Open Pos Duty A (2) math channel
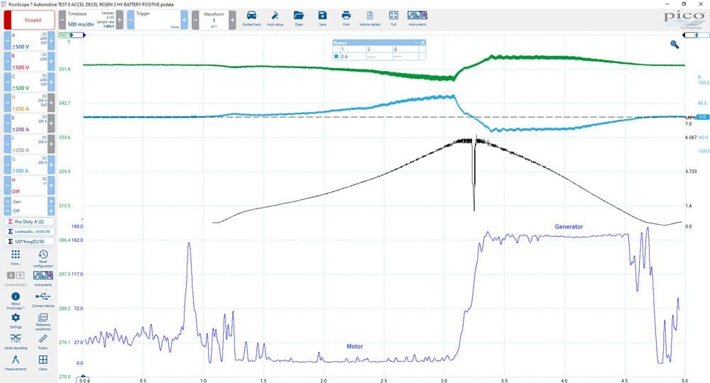Image resolution: width=710 pixels, height=383 pixels. tap(29, 221)
